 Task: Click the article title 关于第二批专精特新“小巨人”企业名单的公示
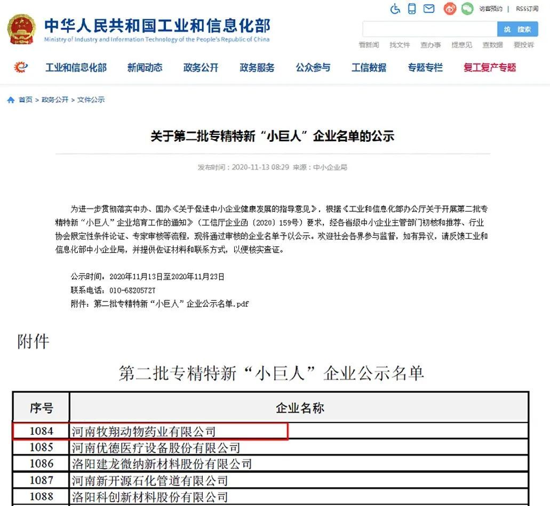point(273,136)
